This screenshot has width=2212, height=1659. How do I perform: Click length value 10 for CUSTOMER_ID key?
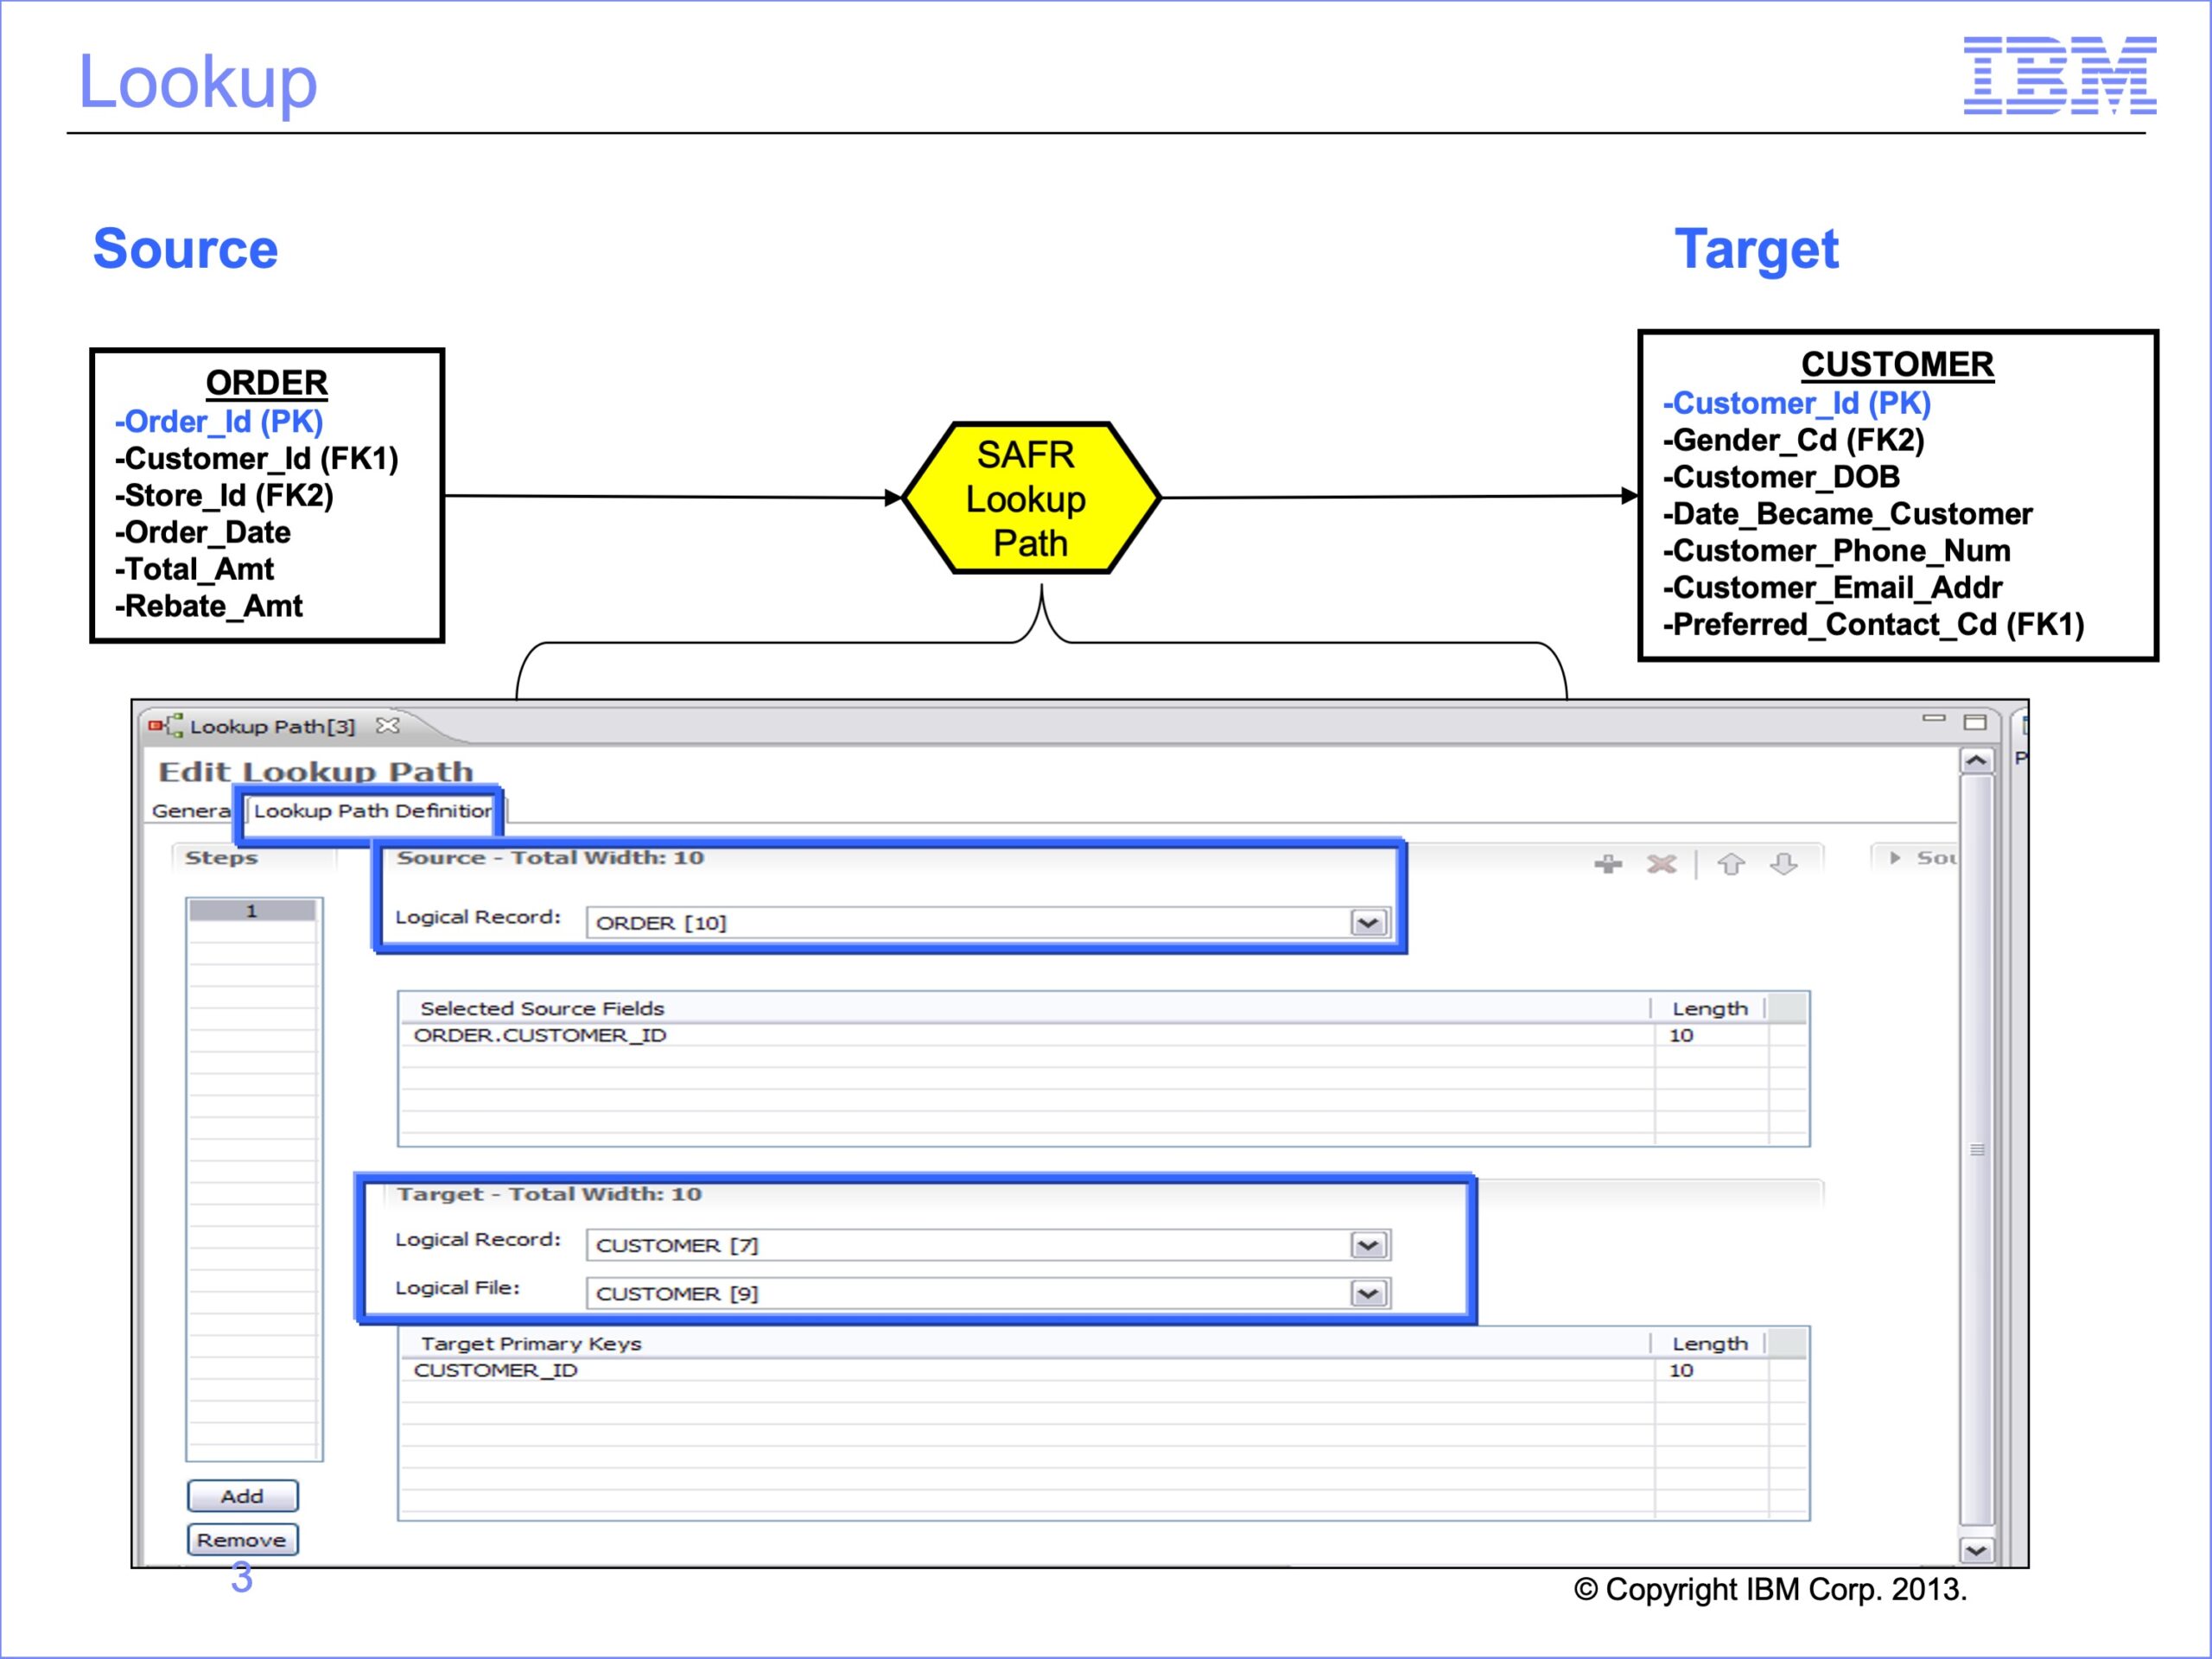[1681, 1371]
